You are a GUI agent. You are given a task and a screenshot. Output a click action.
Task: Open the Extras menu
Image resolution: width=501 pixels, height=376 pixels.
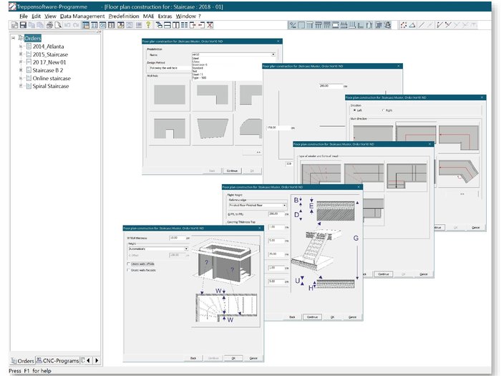[165, 16]
